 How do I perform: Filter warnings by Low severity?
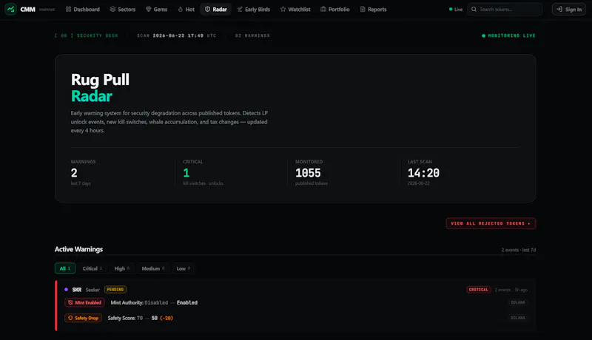[x=184, y=268]
